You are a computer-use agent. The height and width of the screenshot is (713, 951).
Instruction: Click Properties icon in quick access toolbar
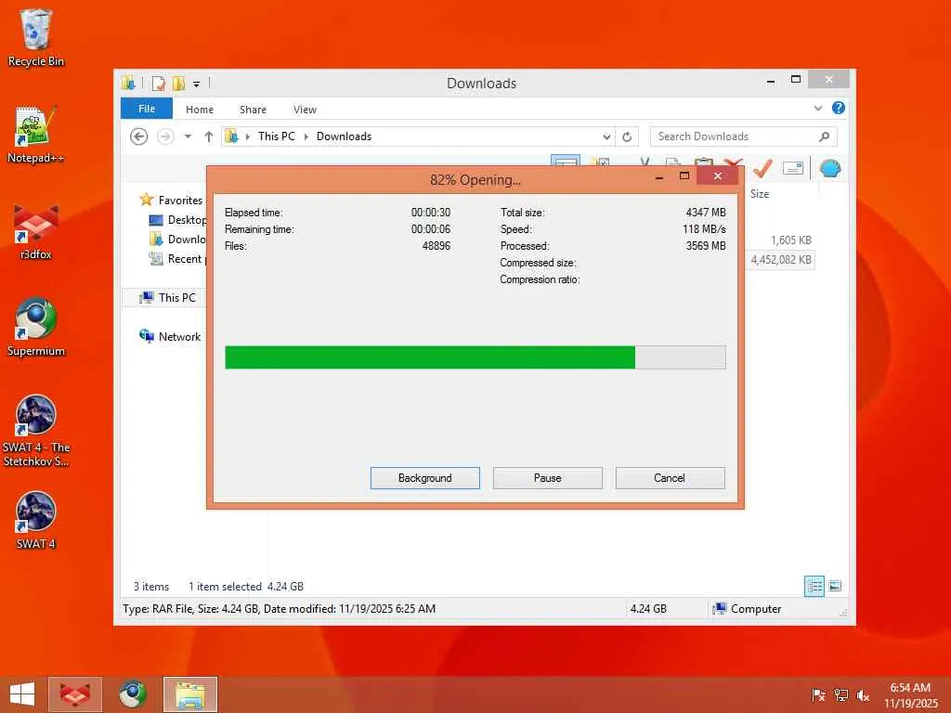pos(158,83)
